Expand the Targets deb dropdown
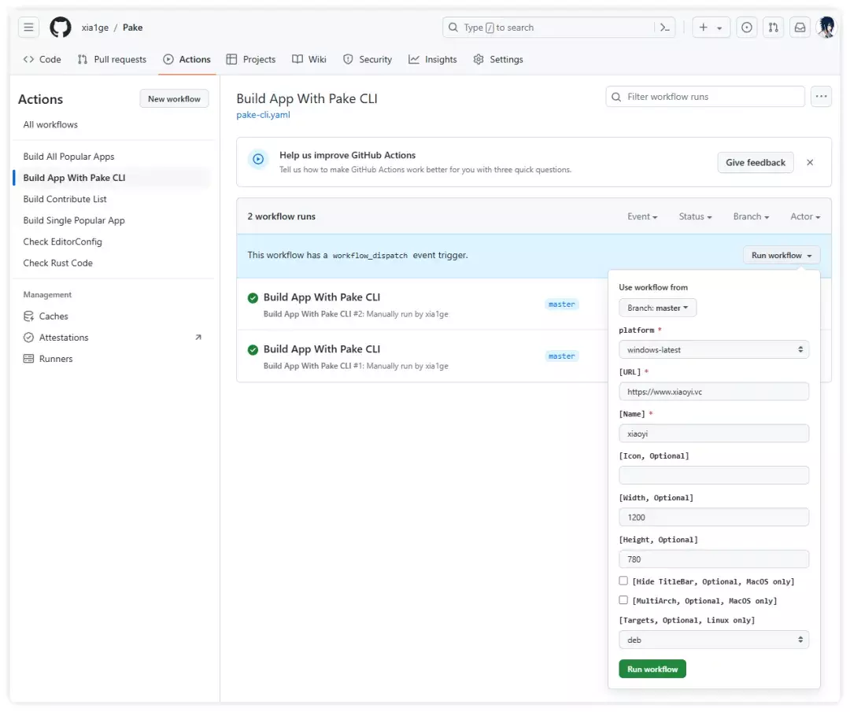Image resolution: width=850 pixels, height=712 pixels. pos(713,640)
